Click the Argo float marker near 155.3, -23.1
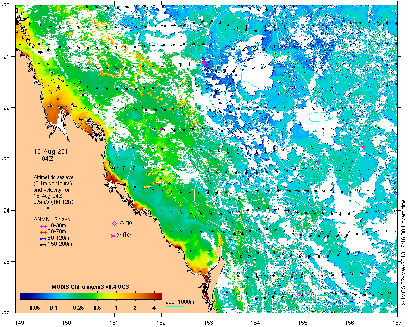The height and width of the screenshot is (327, 408). pos(318,162)
